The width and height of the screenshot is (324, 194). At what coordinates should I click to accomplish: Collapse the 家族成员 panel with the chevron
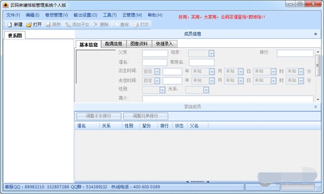(315, 107)
